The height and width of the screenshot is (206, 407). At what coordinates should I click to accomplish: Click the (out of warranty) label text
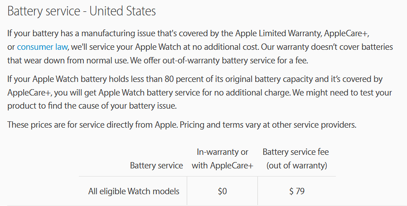[297, 165]
